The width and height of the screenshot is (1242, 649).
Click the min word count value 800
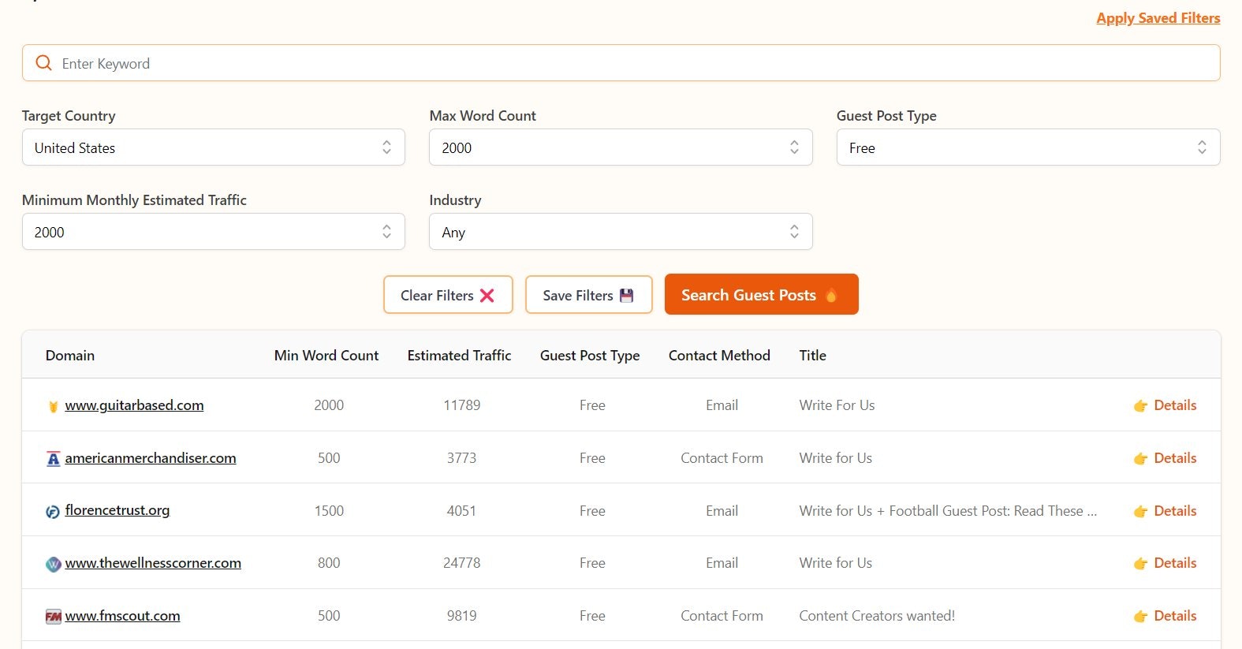[x=329, y=563]
